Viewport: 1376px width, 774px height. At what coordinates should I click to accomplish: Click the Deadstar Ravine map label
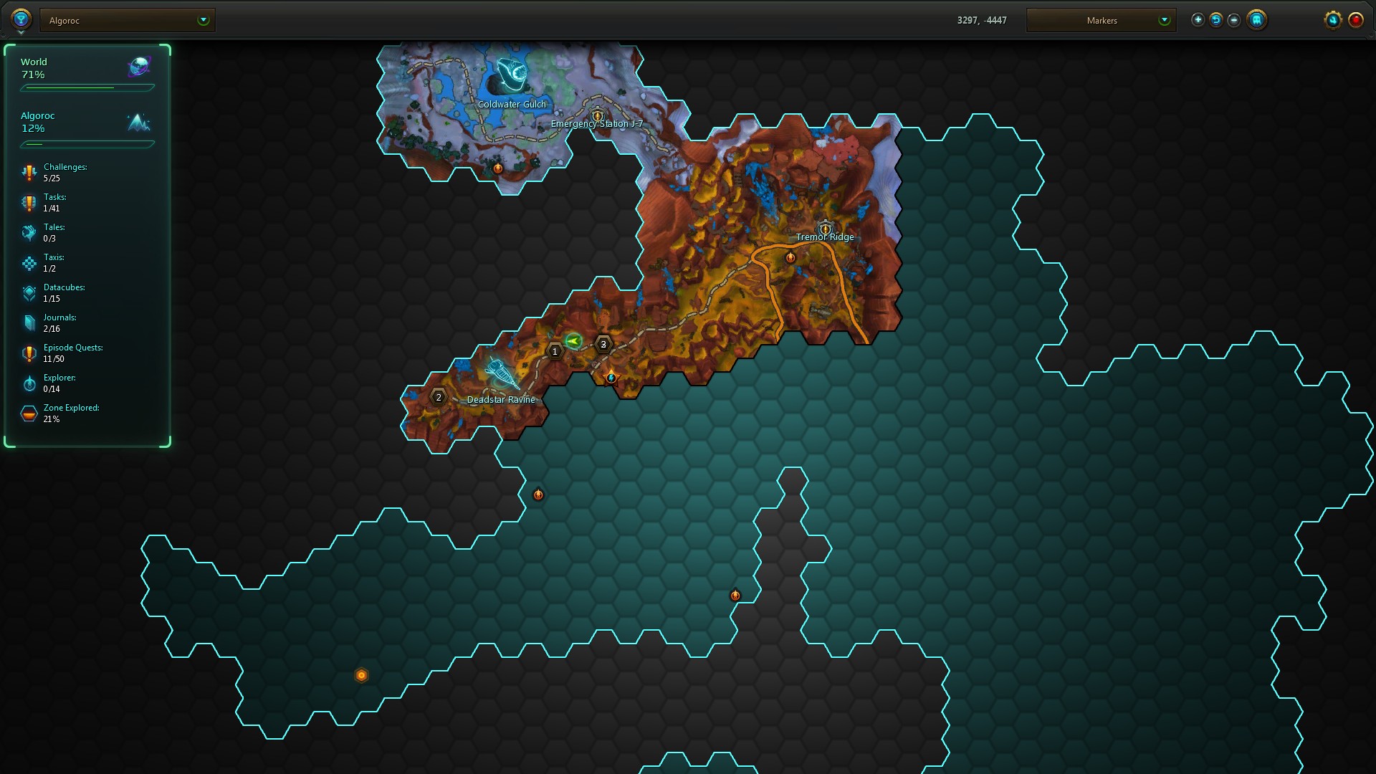tap(501, 400)
